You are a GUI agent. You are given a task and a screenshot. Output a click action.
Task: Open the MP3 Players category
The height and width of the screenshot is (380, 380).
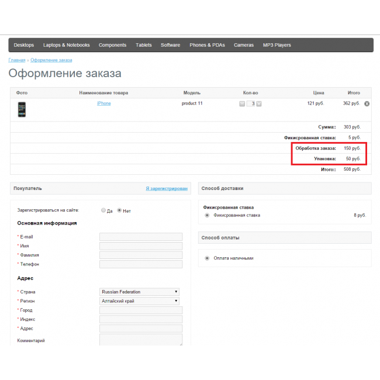pos(277,45)
